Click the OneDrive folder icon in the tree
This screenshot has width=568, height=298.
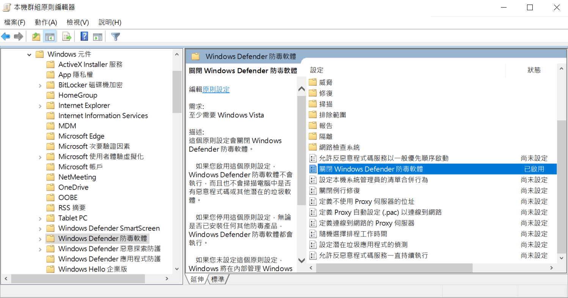pos(50,187)
